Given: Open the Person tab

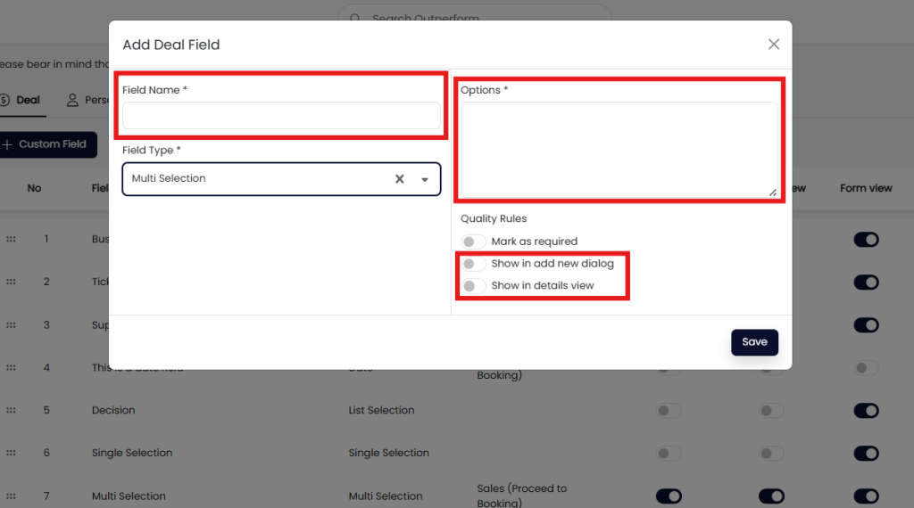Looking at the screenshot, I should point(89,100).
